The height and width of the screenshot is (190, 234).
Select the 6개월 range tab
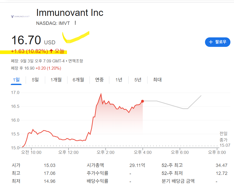coord(78,80)
